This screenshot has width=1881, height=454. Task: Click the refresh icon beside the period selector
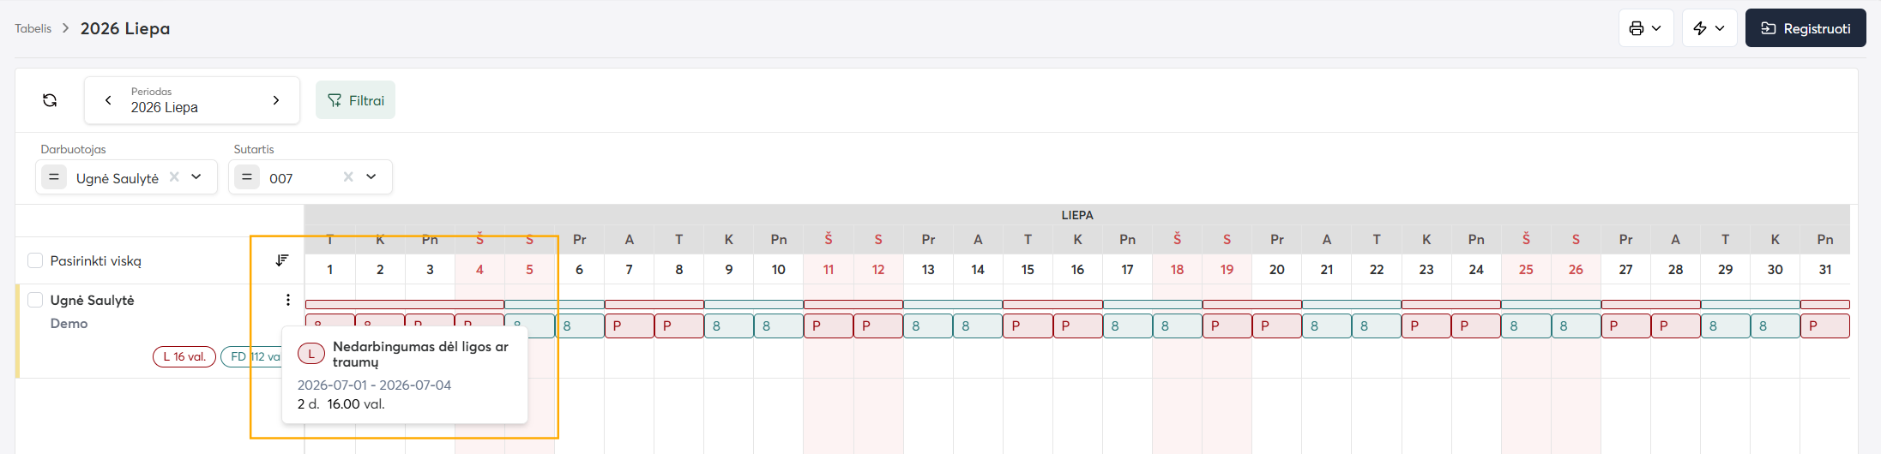[x=50, y=100]
